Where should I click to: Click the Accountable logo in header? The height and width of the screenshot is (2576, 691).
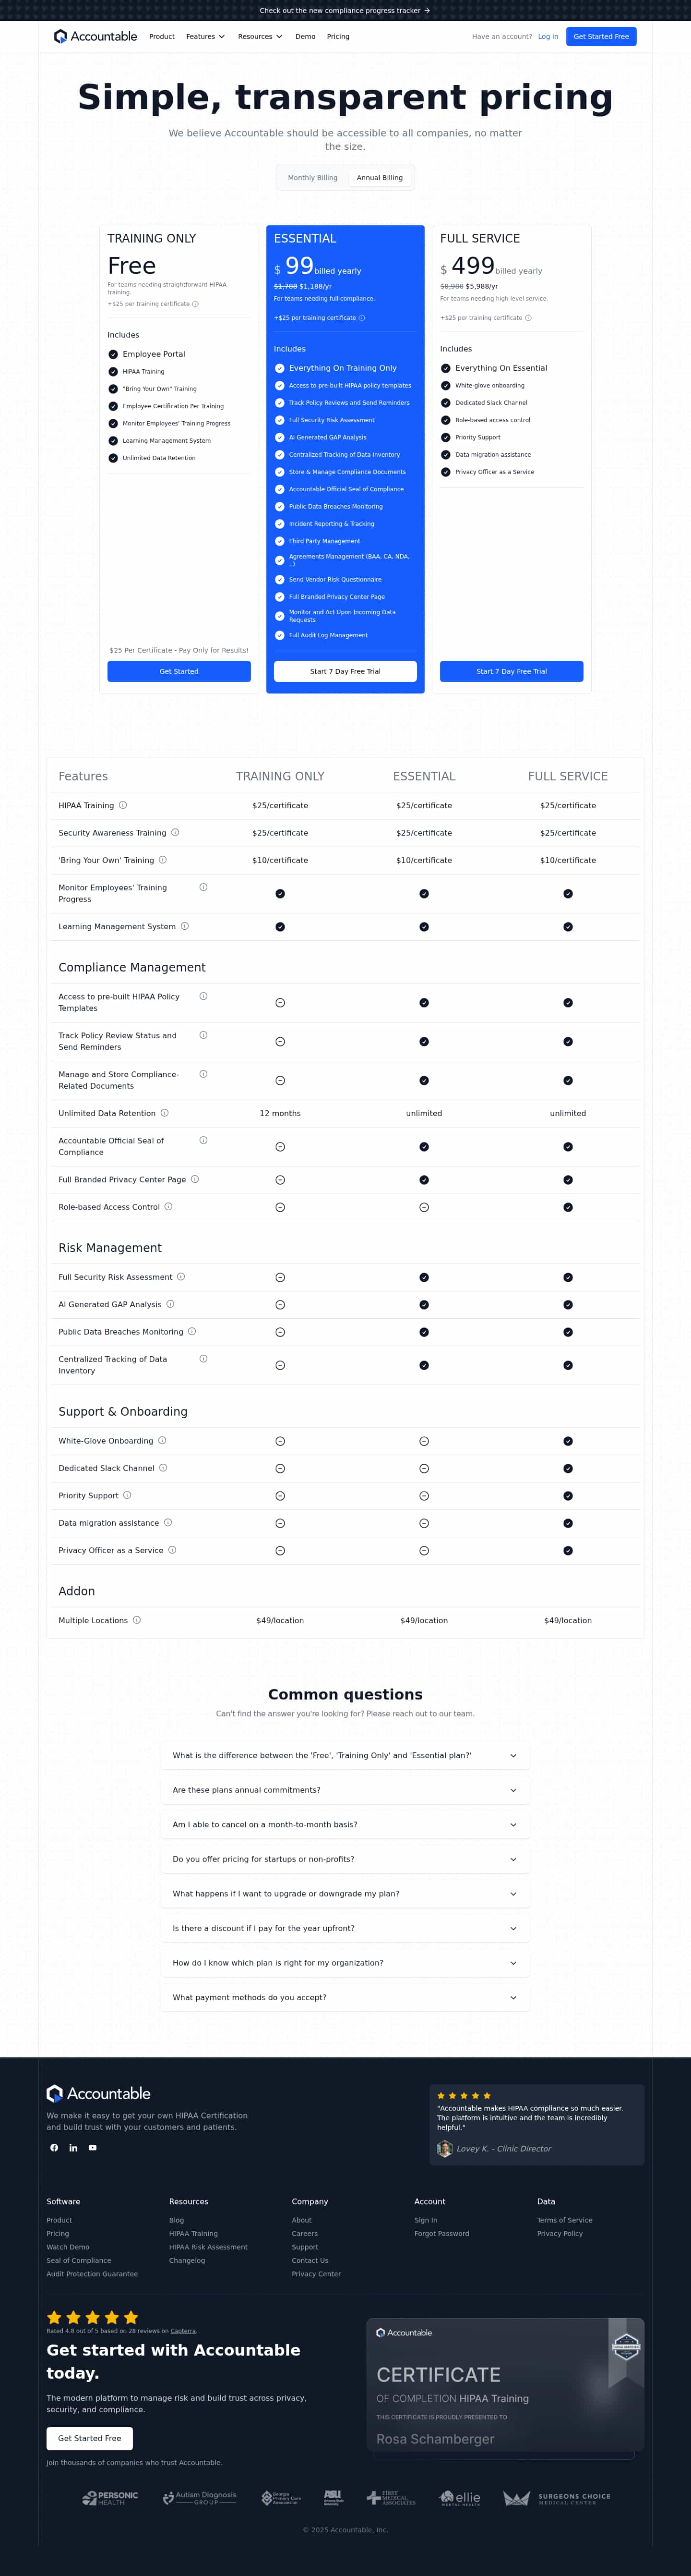pos(96,36)
